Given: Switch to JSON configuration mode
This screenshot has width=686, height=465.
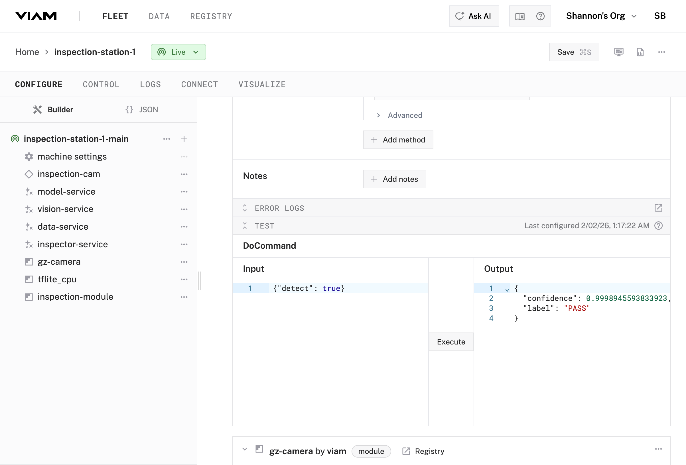Looking at the screenshot, I should 142,110.
